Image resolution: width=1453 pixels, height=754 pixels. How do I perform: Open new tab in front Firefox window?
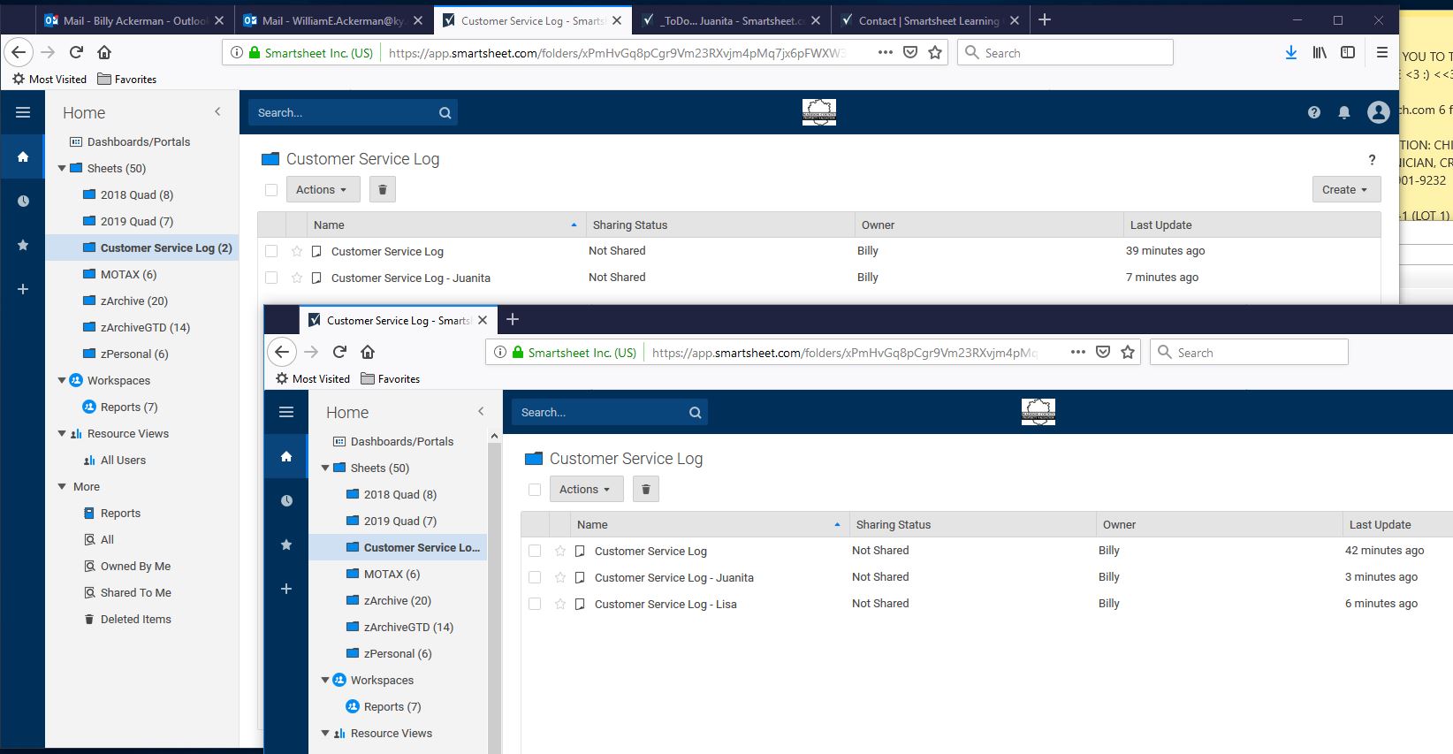pos(513,319)
